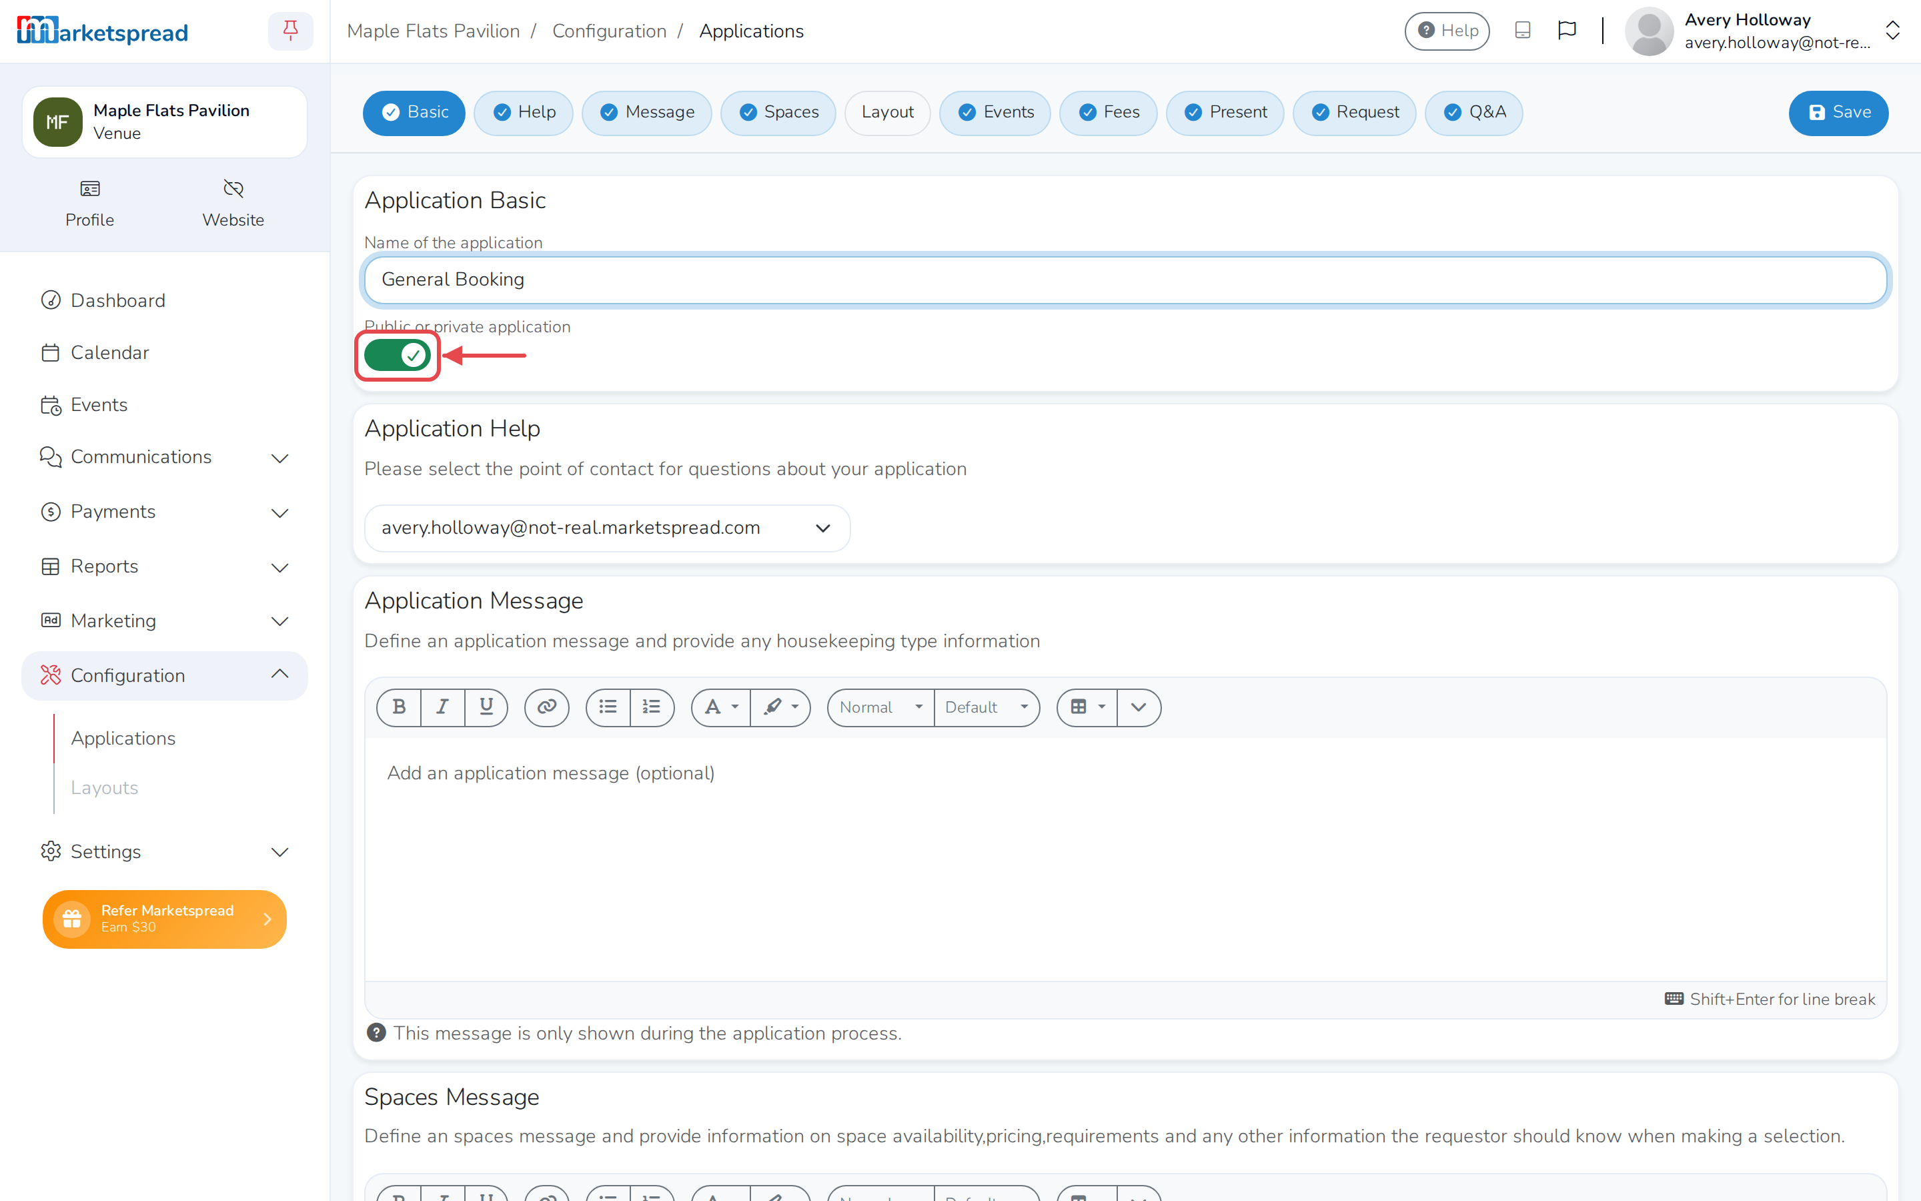Toggle public or private application switch
The height and width of the screenshot is (1201, 1921).
397,355
